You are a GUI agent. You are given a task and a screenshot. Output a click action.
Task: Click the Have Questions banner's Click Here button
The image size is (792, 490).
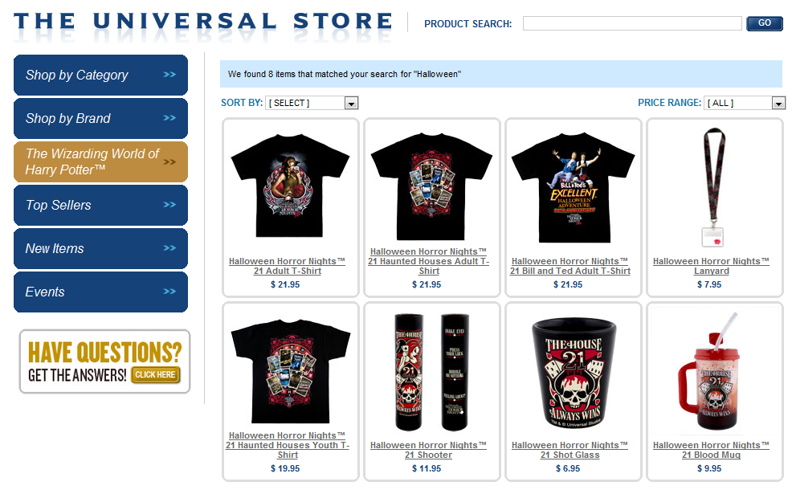point(156,375)
